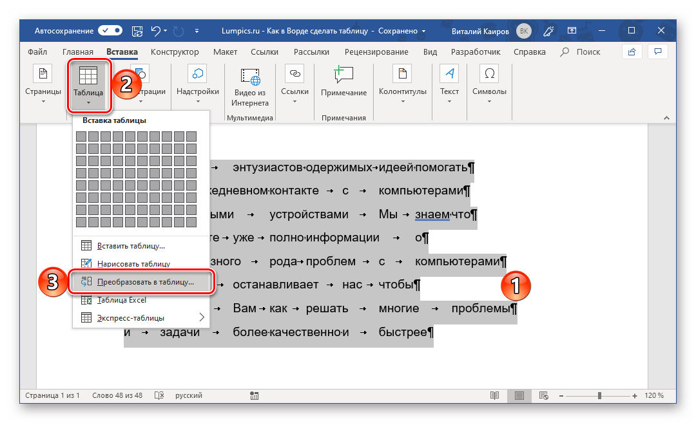Click the 120 % zoom level

pos(654,395)
